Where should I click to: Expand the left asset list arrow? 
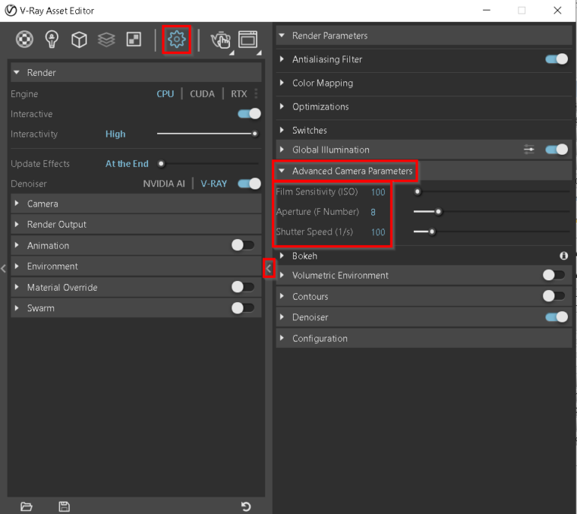click(3, 268)
